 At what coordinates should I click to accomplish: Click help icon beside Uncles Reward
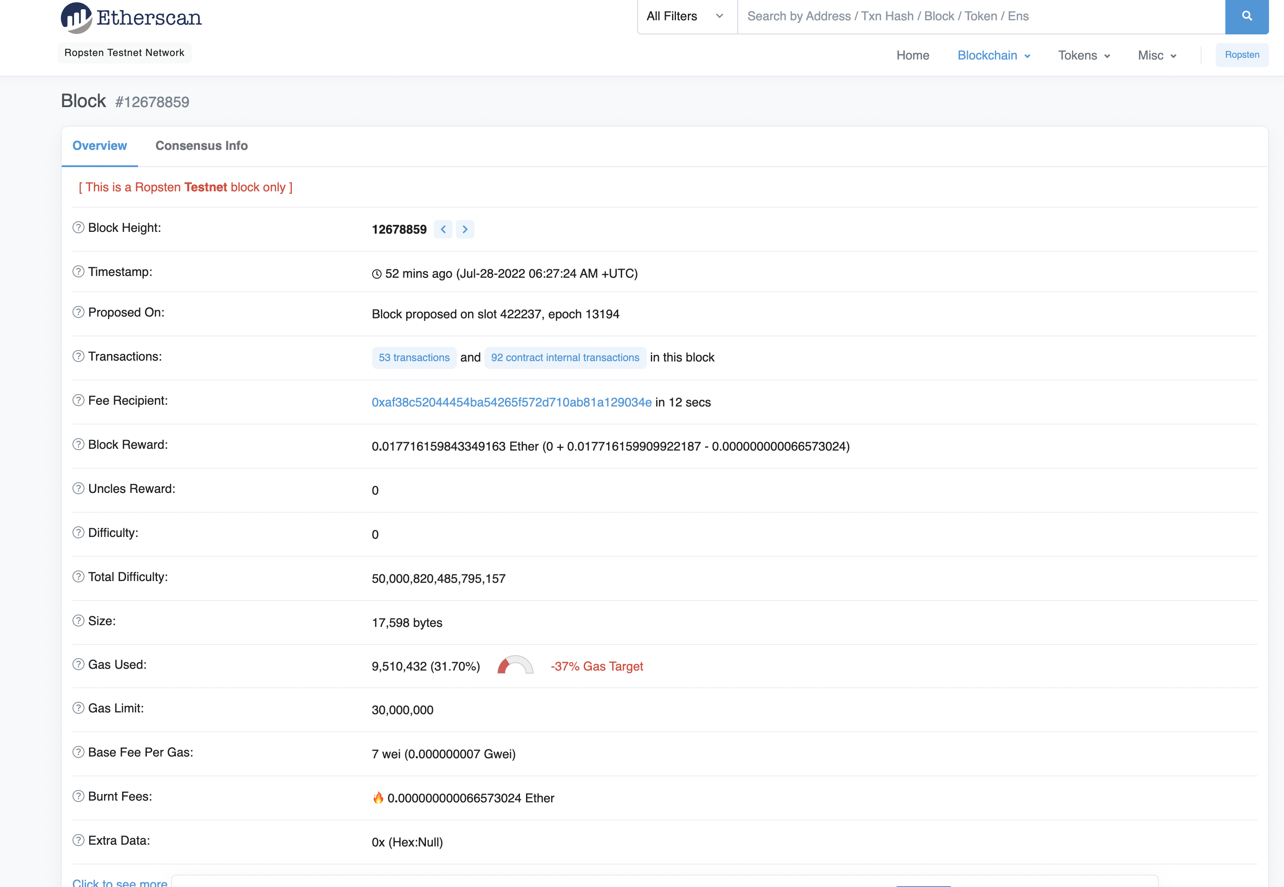click(78, 488)
